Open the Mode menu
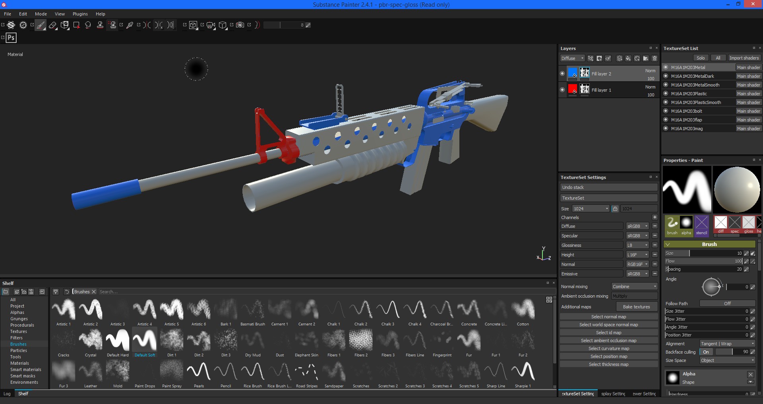 41,14
